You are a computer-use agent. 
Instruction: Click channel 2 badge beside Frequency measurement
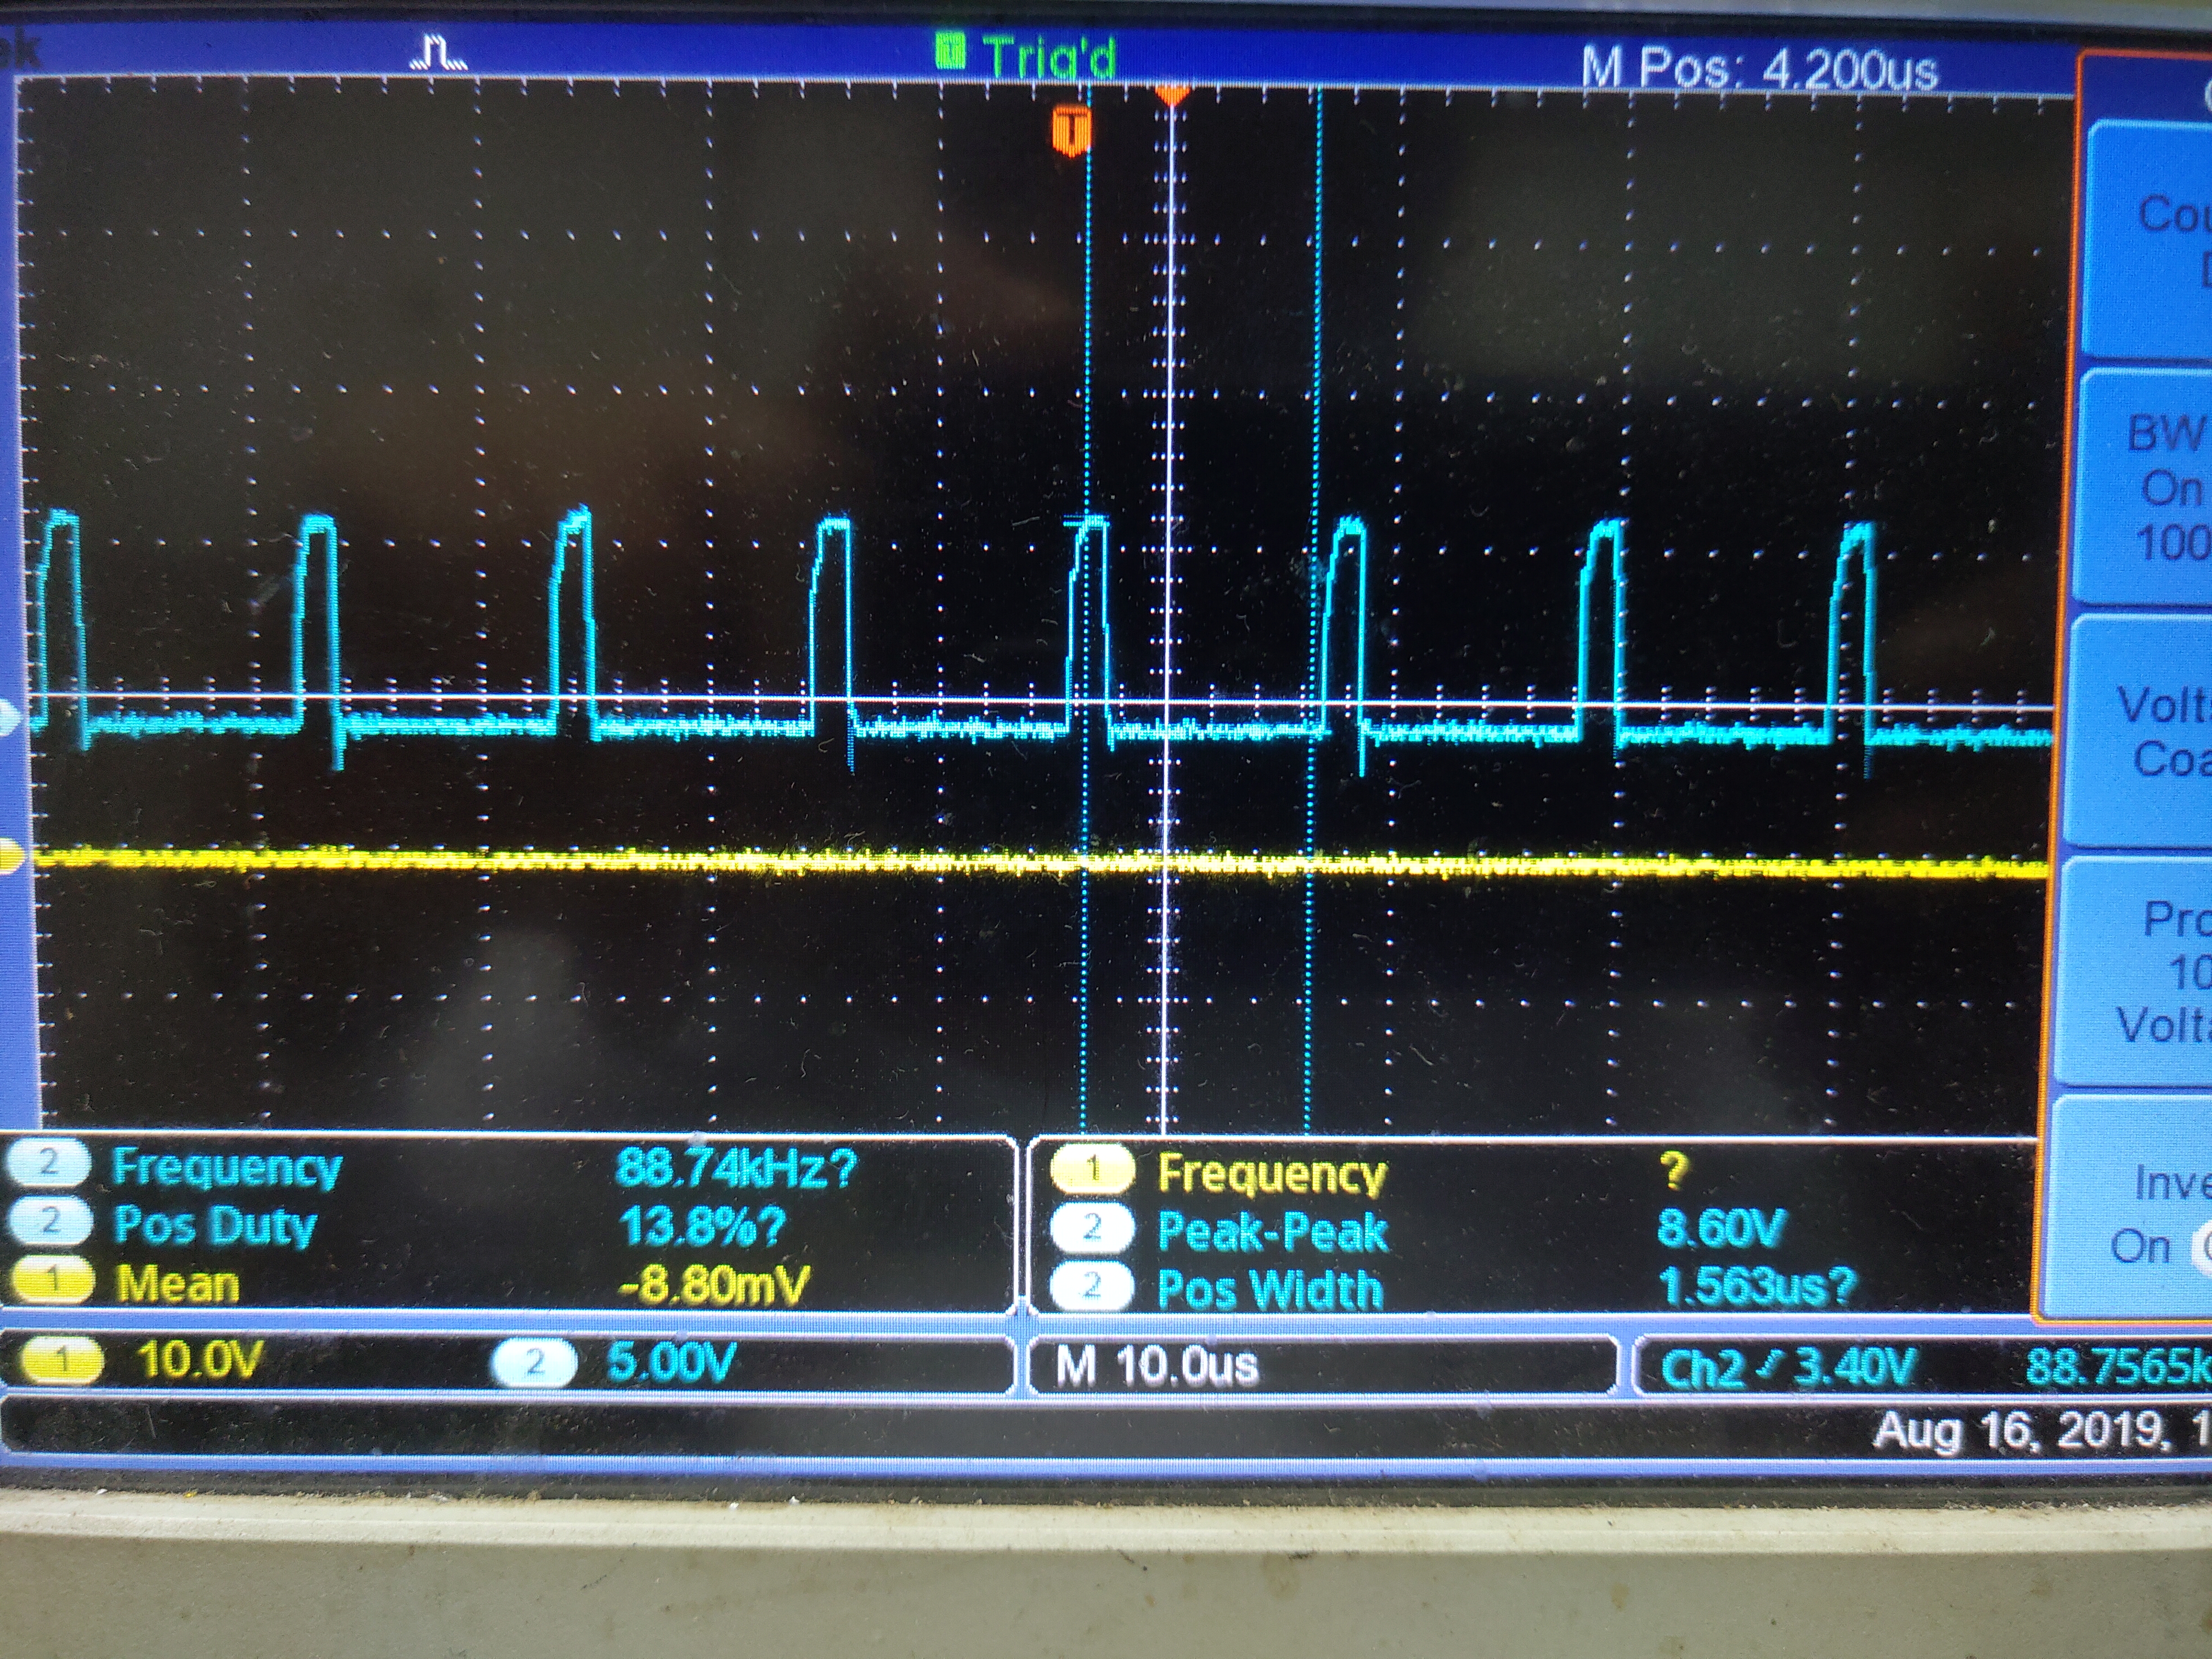point(48,1165)
